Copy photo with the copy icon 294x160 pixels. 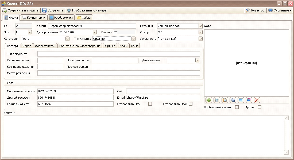point(233,100)
